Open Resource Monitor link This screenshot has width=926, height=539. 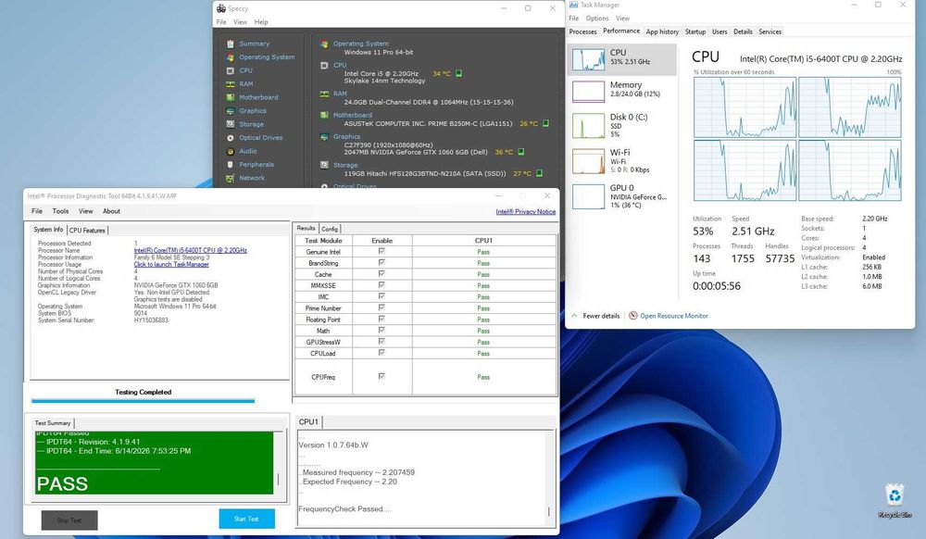pos(674,316)
